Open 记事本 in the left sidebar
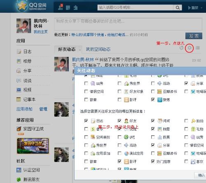This screenshot has height=183, width=206. [26, 99]
